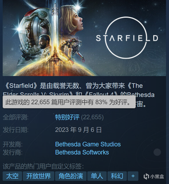This screenshot has height=184, width=169.
Task: Click the 开发商 label
Action: 13,144
